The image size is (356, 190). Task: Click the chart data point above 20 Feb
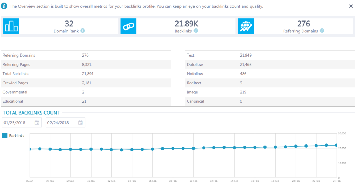coord(295,146)
